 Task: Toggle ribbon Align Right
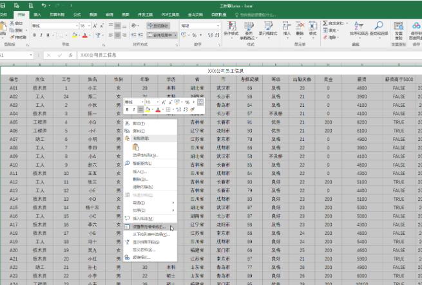tap(124, 35)
